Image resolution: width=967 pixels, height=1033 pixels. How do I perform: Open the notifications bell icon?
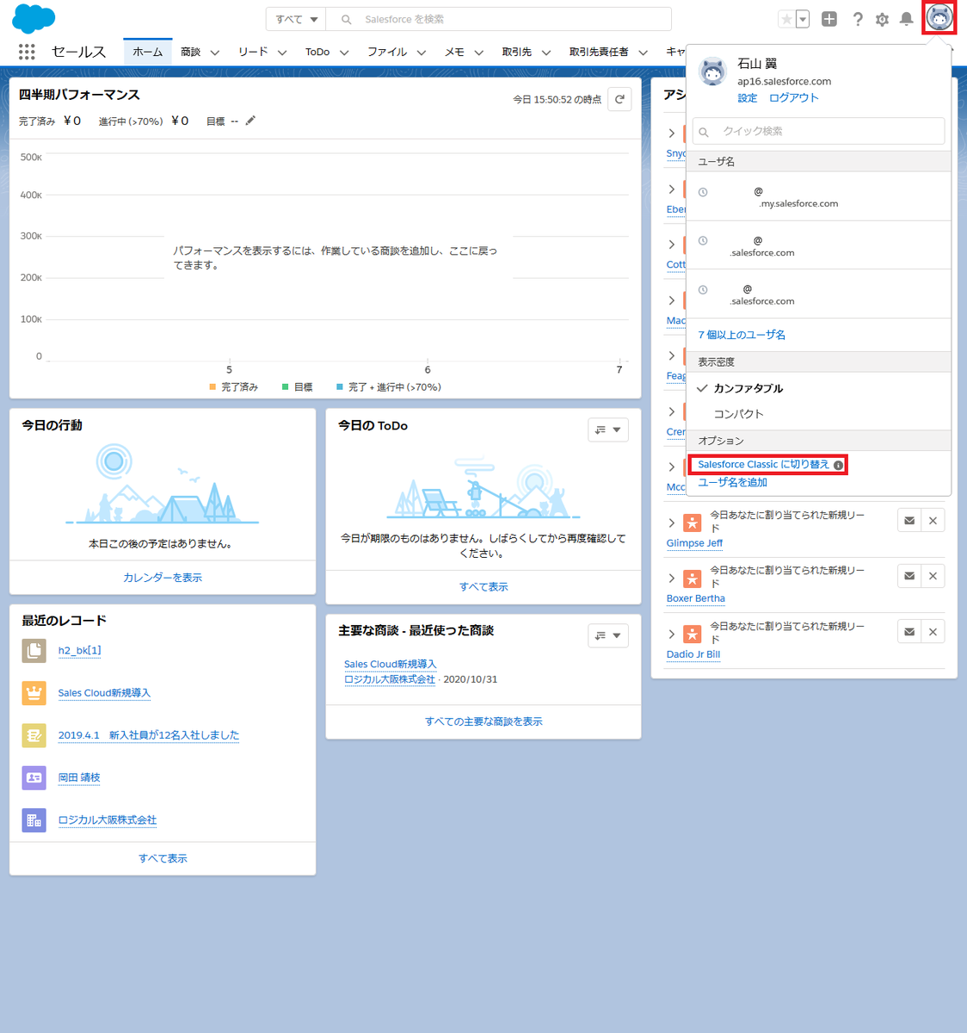(906, 19)
